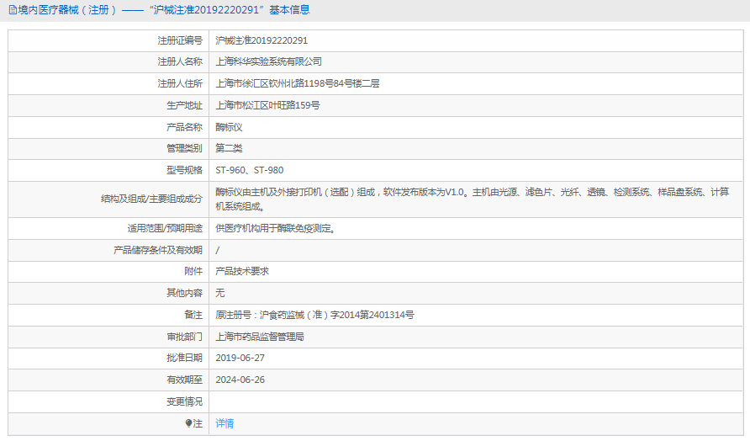Click the 注册人住所 label

coord(180,83)
